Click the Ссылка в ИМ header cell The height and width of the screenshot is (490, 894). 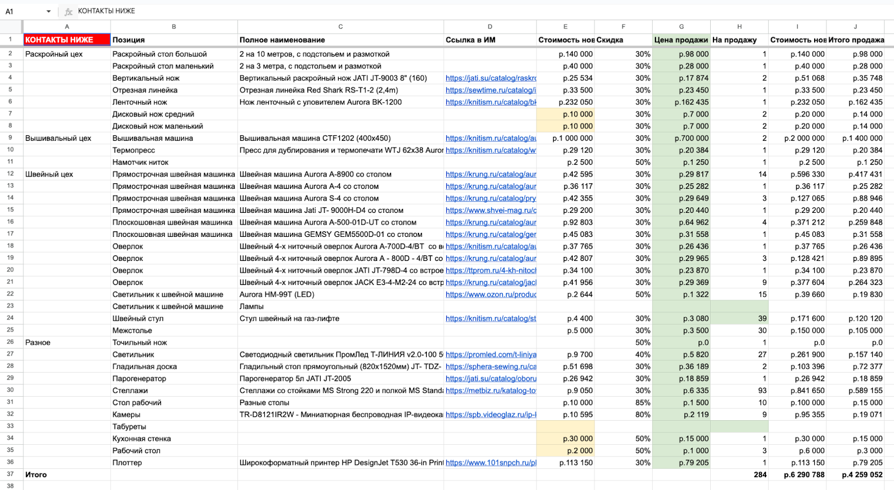coord(490,40)
